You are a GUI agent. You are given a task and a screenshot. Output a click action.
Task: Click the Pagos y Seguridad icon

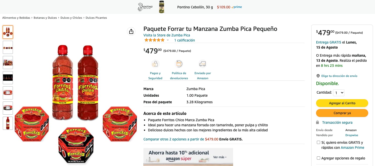[155, 64]
